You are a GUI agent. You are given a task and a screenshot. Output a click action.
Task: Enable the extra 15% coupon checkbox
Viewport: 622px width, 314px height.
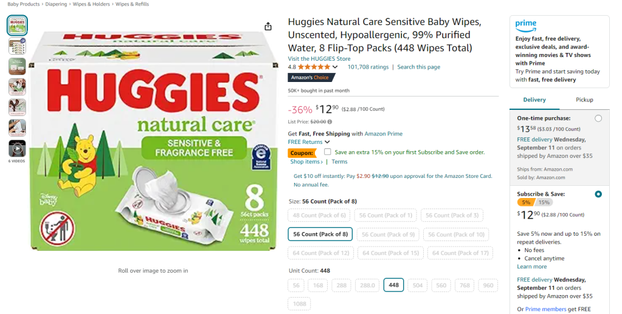click(x=328, y=152)
